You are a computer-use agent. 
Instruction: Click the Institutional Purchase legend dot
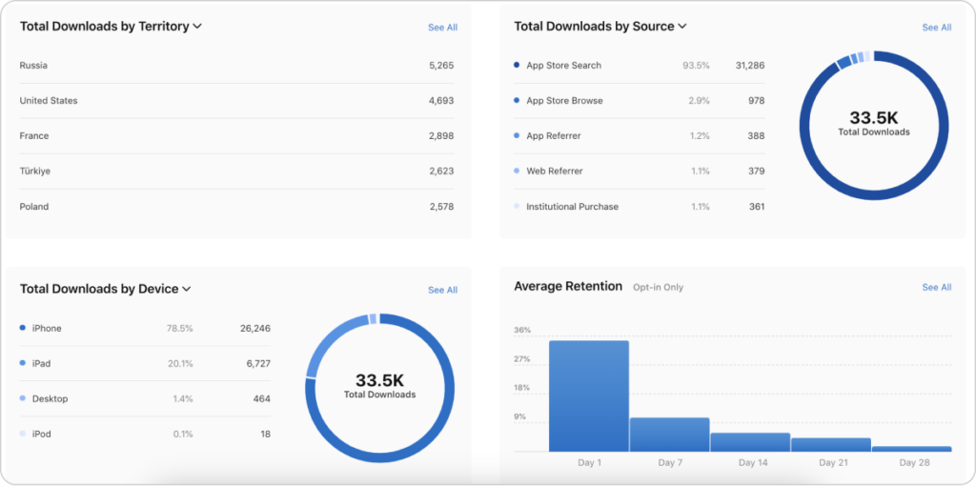(x=517, y=206)
